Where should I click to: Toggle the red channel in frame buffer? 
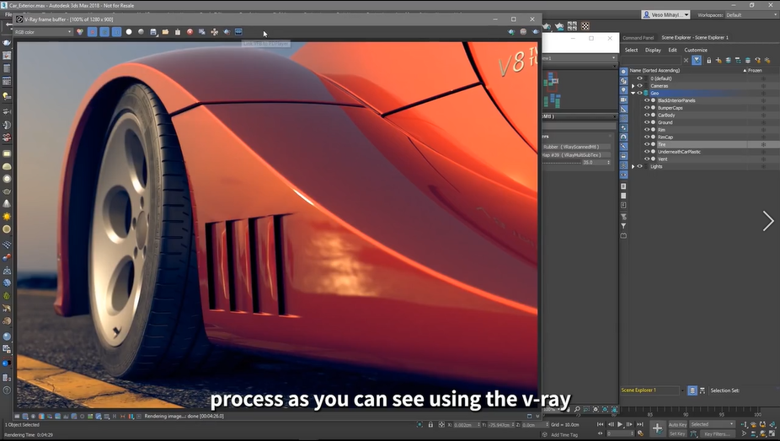[92, 32]
